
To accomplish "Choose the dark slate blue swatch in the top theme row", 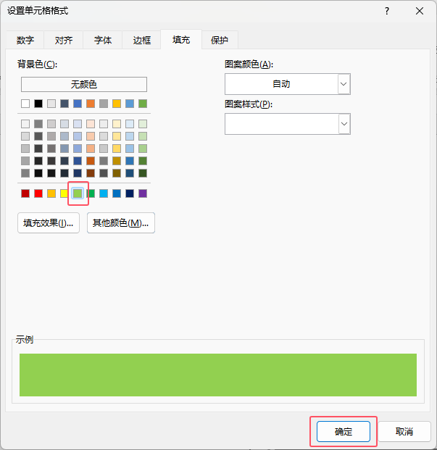I will (x=64, y=104).
